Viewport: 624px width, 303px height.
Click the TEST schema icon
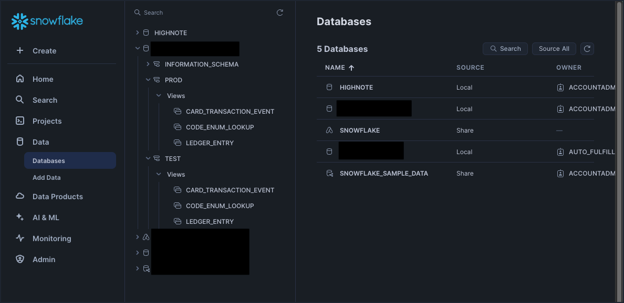coord(157,158)
